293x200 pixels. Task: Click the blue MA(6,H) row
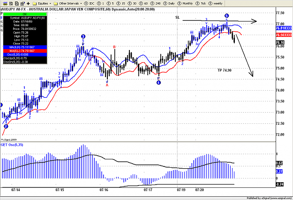point(25,47)
